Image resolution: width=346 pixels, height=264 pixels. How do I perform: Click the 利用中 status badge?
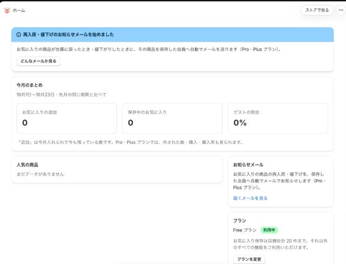tap(269, 230)
